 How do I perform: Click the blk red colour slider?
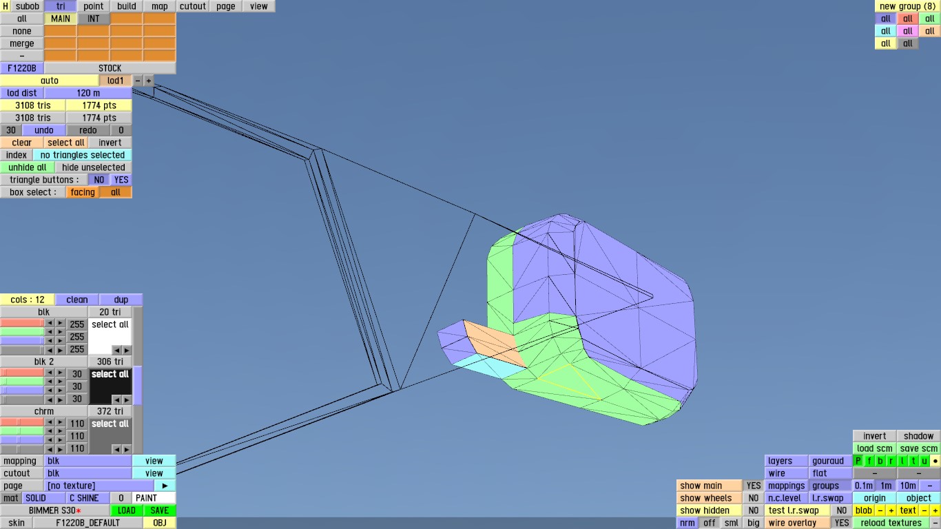(x=22, y=324)
